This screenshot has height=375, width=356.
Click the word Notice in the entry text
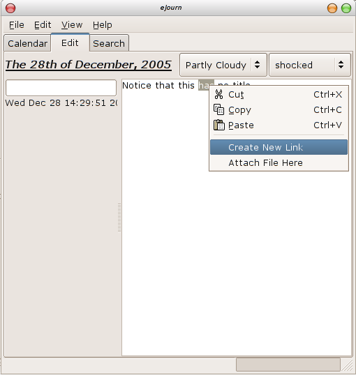coord(137,85)
